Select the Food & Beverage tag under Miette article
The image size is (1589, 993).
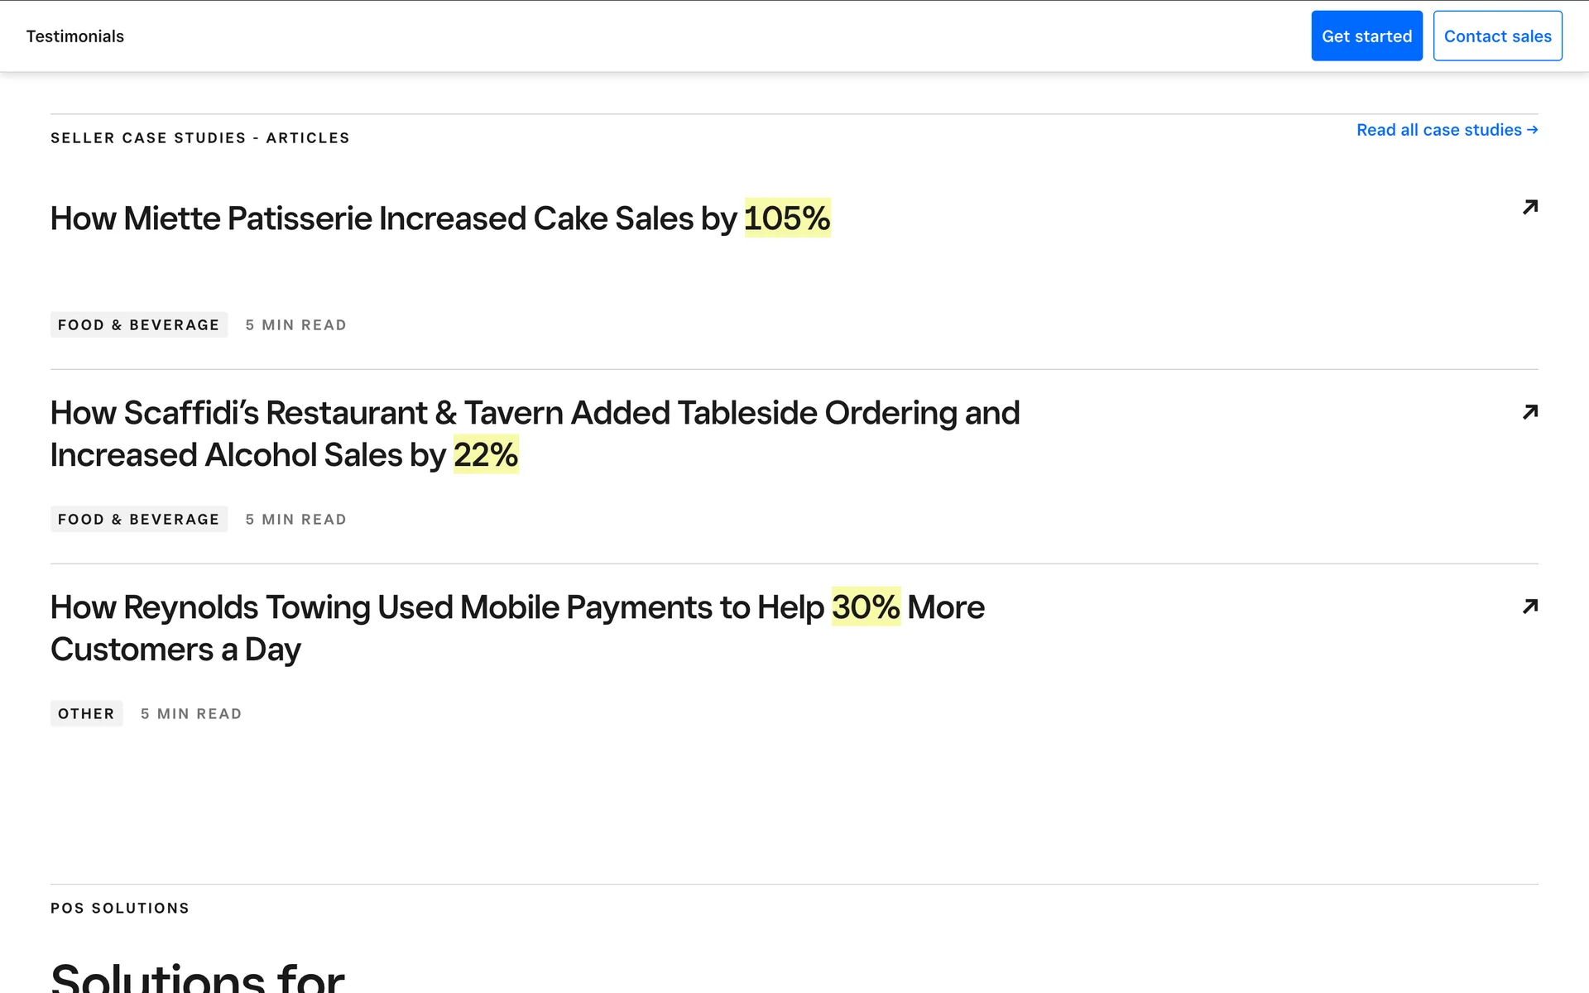138,325
